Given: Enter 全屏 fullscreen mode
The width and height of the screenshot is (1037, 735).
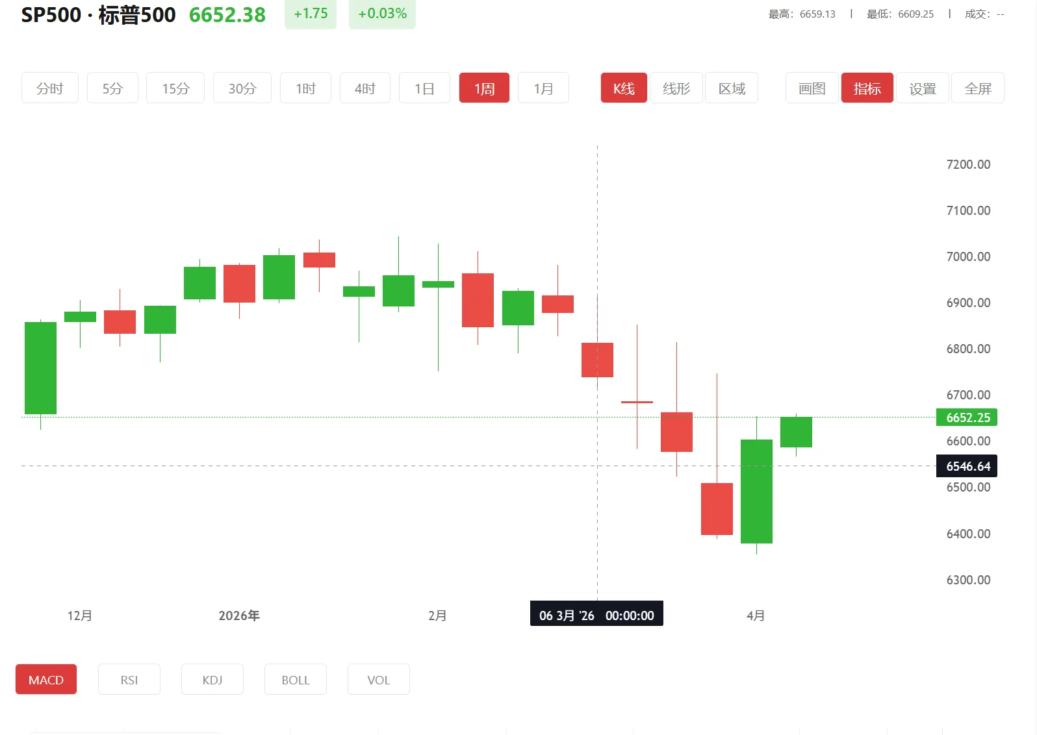Looking at the screenshot, I should (978, 88).
